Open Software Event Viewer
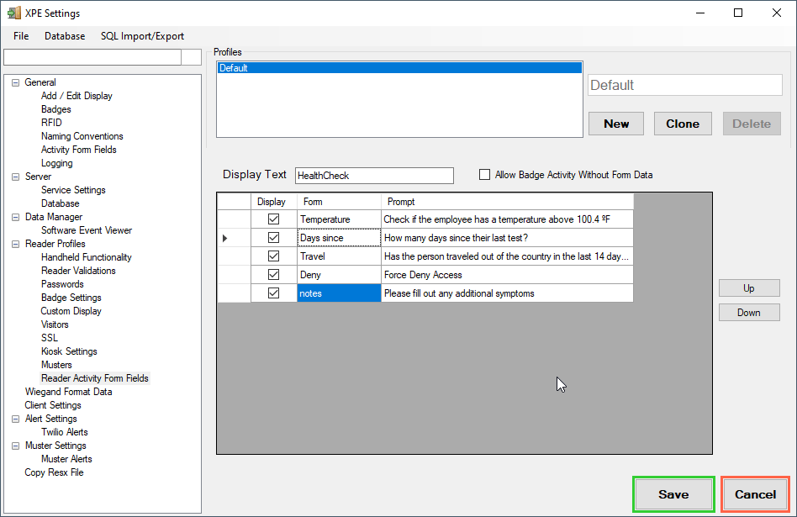The height and width of the screenshot is (517, 797). pos(87,230)
